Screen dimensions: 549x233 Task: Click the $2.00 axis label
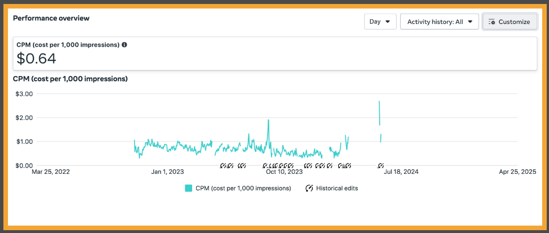tap(24, 118)
